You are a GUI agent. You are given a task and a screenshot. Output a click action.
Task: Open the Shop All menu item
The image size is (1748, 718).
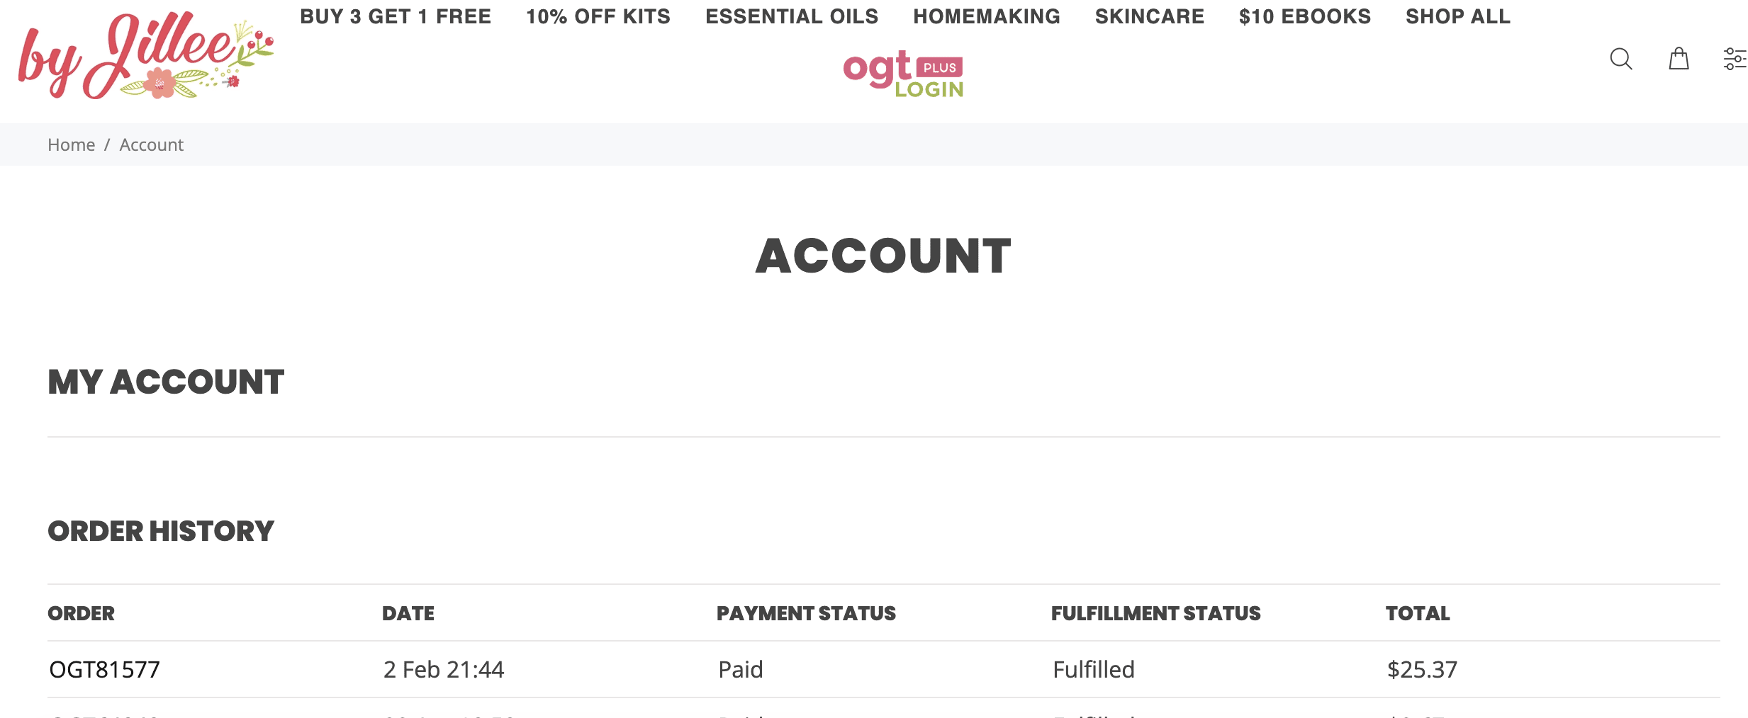pyautogui.click(x=1458, y=16)
